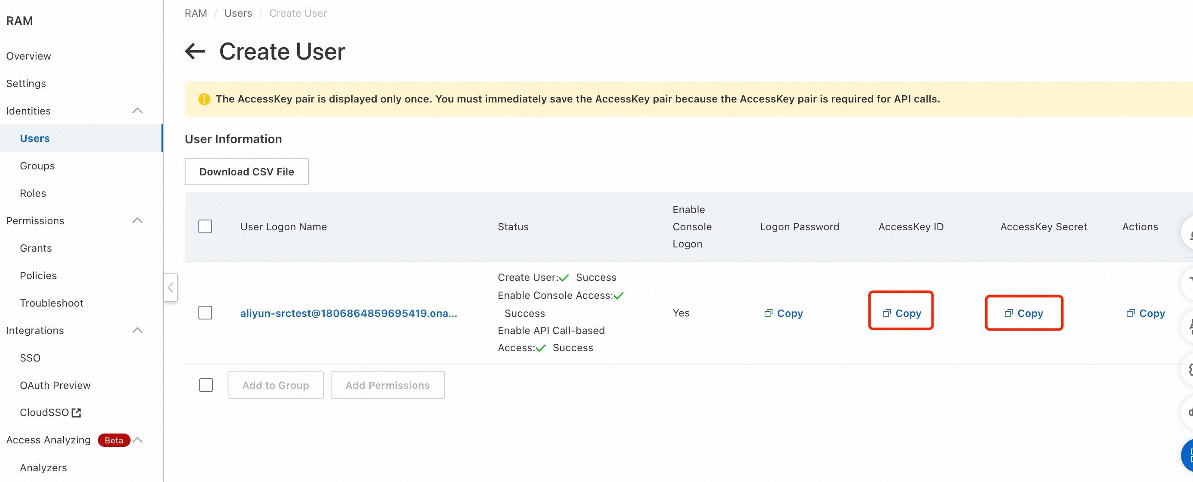The height and width of the screenshot is (482, 1193).
Task: Collapse the Access Analyzing section
Action: click(137, 440)
